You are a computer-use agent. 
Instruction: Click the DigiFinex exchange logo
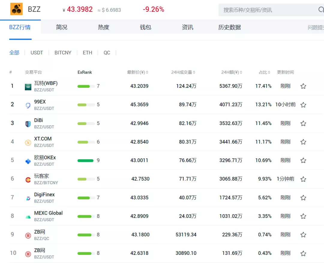click(x=28, y=198)
